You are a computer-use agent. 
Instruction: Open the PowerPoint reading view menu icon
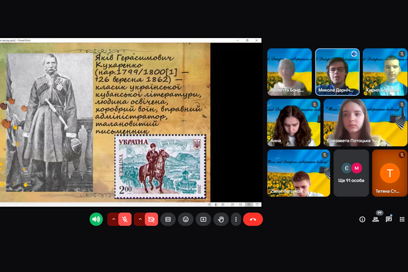pyautogui.click(x=216, y=204)
